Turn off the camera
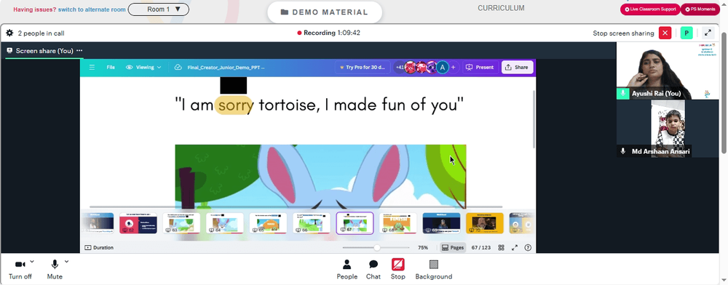Screen dimensions: 728x285 point(20,270)
